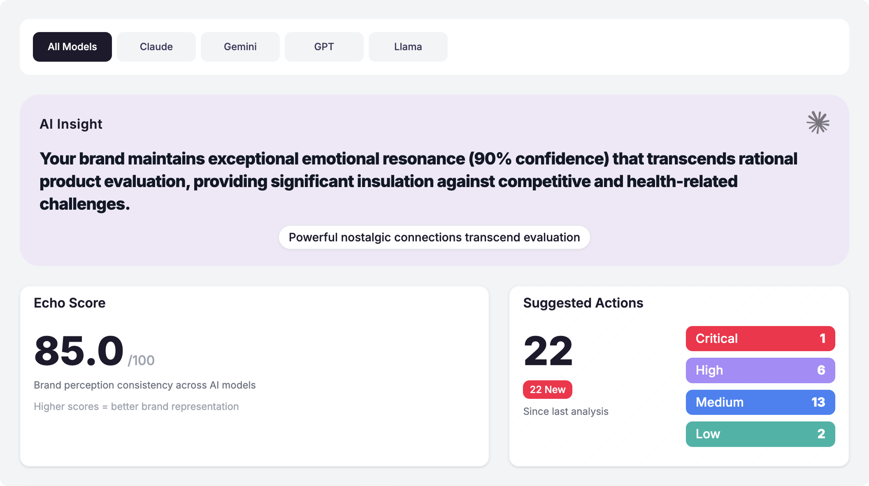Select the Medium actions blue bar
The height and width of the screenshot is (486, 869).
pyautogui.click(x=760, y=402)
